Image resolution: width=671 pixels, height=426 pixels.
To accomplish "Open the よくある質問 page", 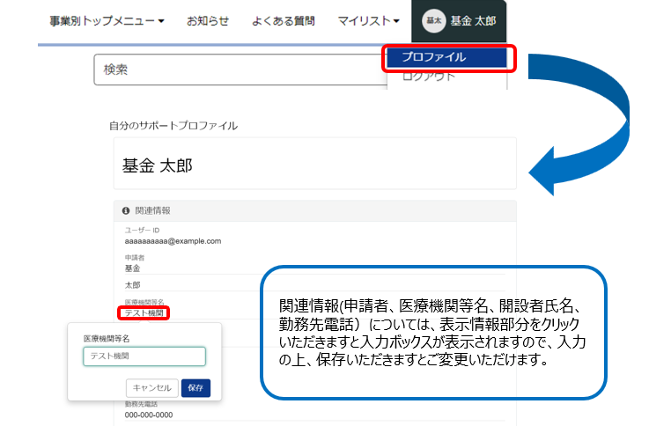I will point(283,20).
